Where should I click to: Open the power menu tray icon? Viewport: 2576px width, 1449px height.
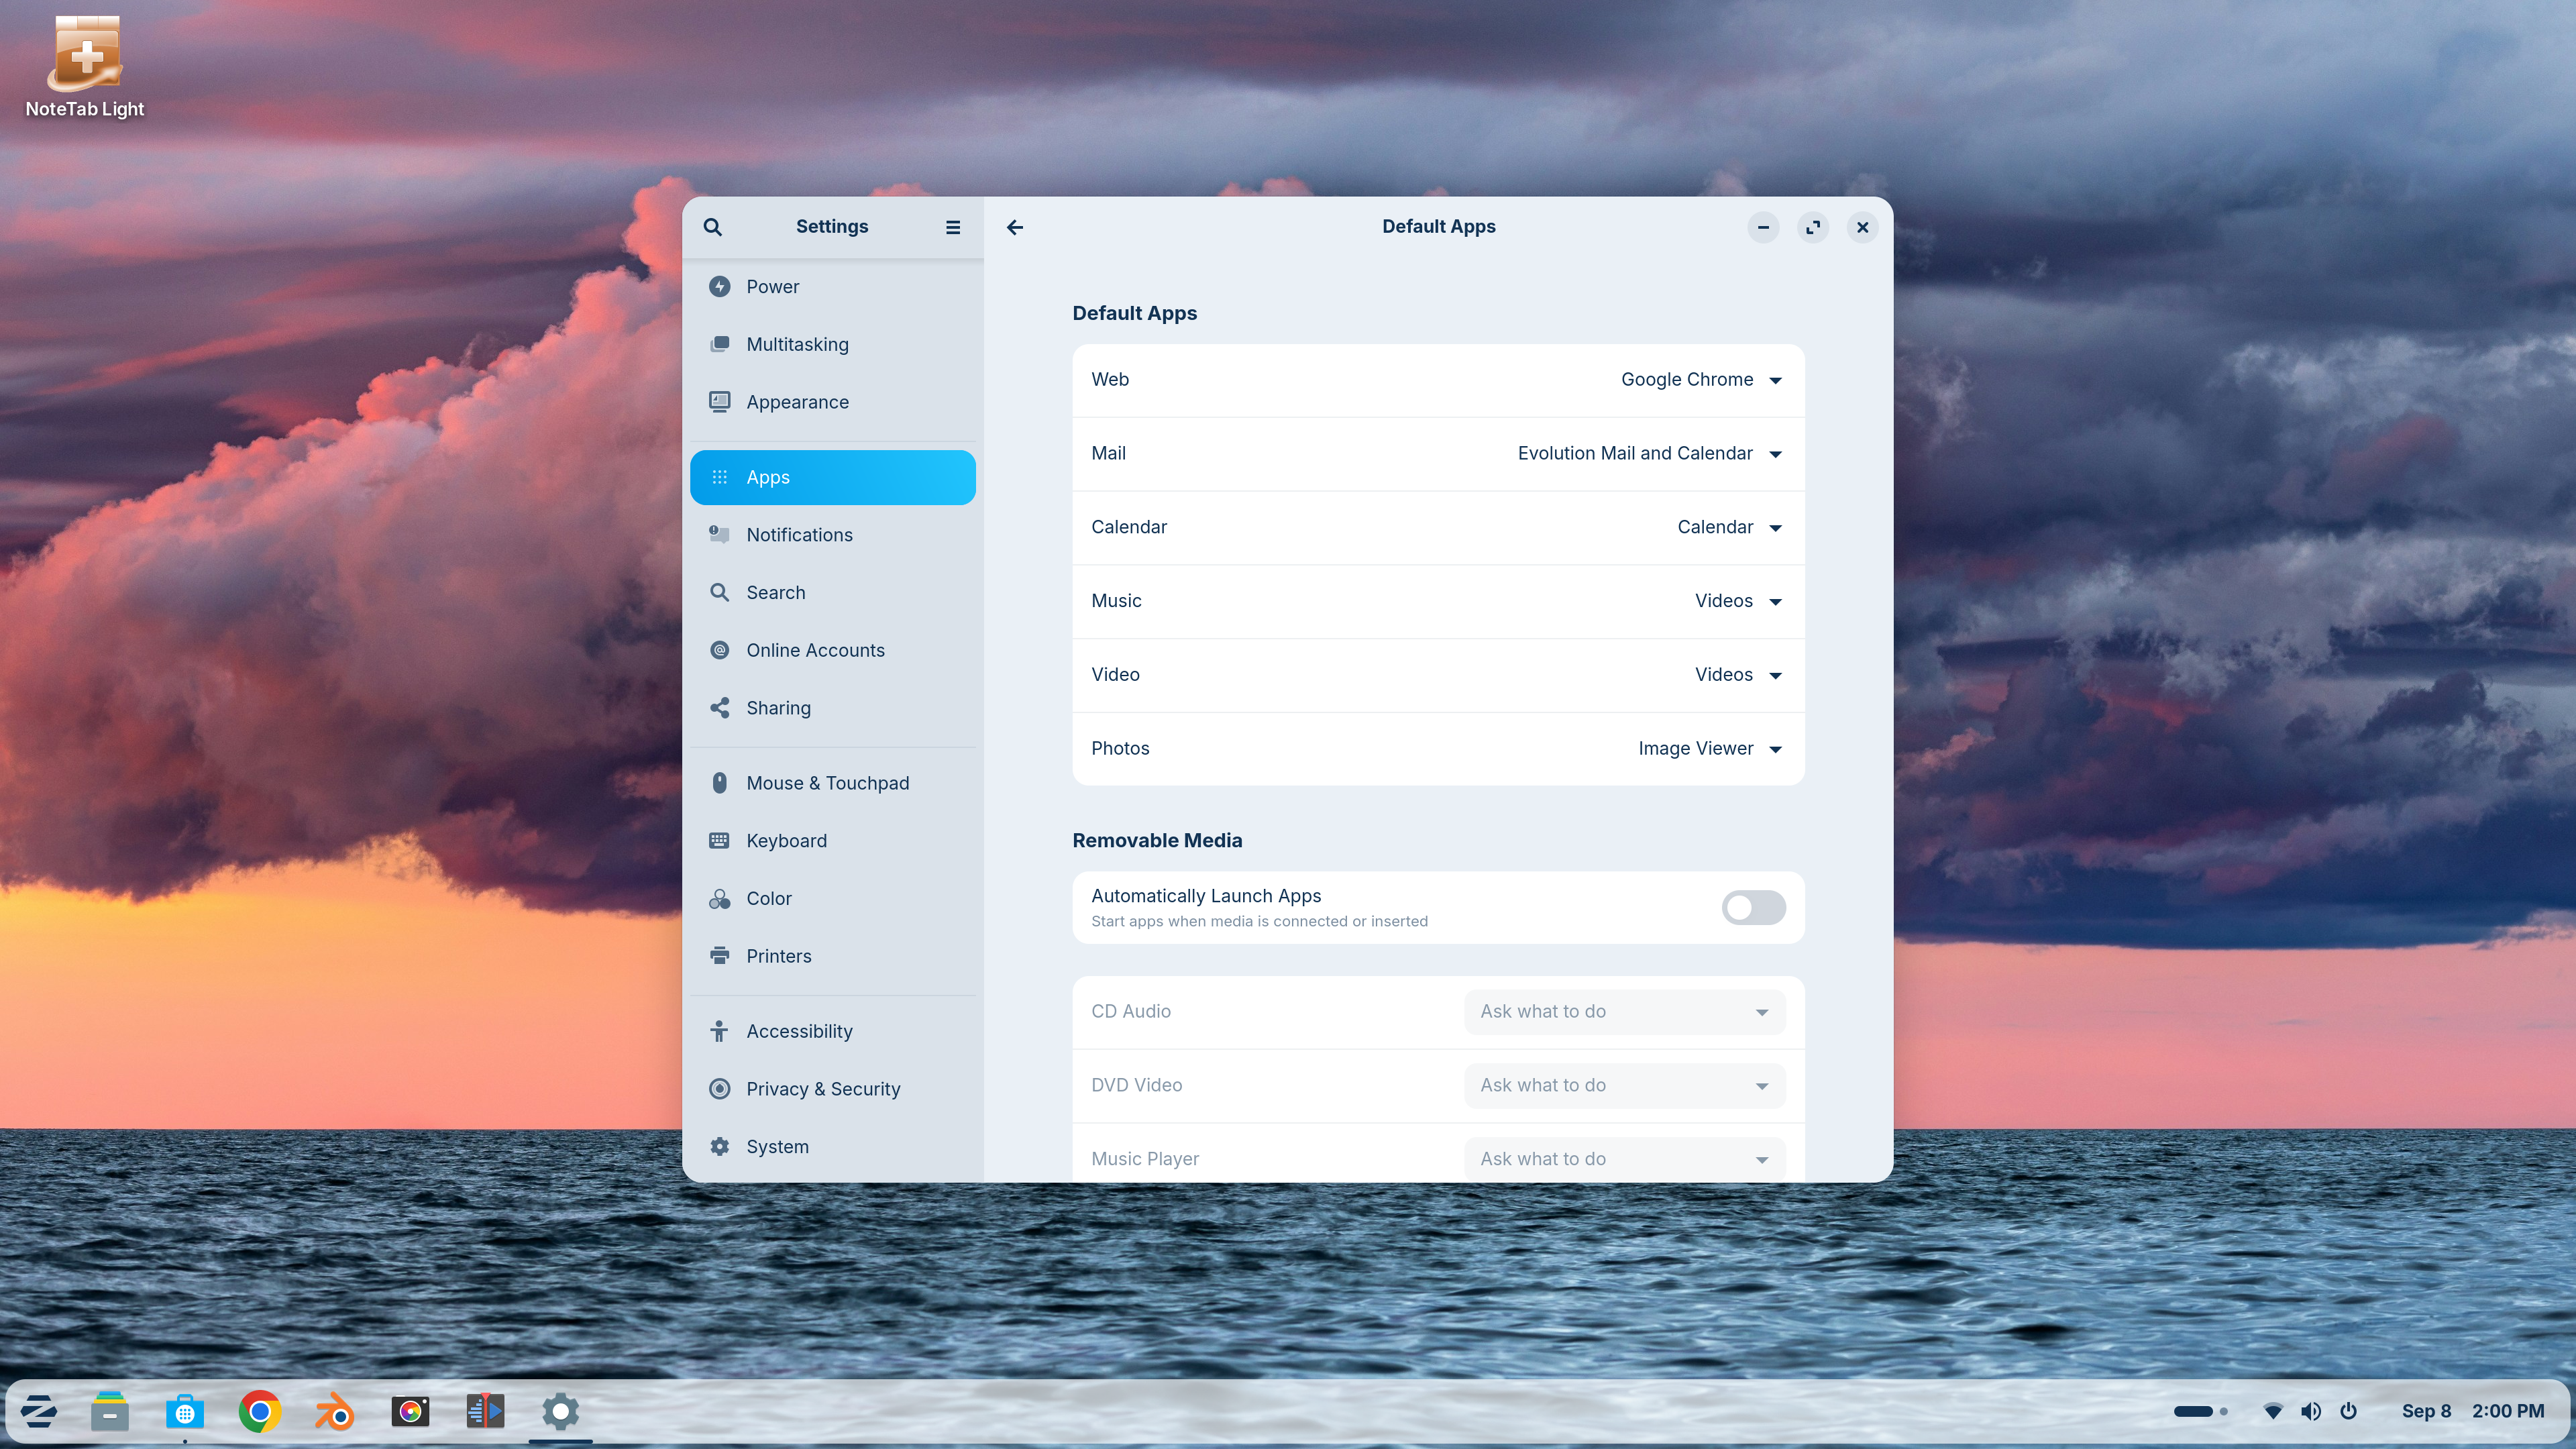coord(2348,1411)
